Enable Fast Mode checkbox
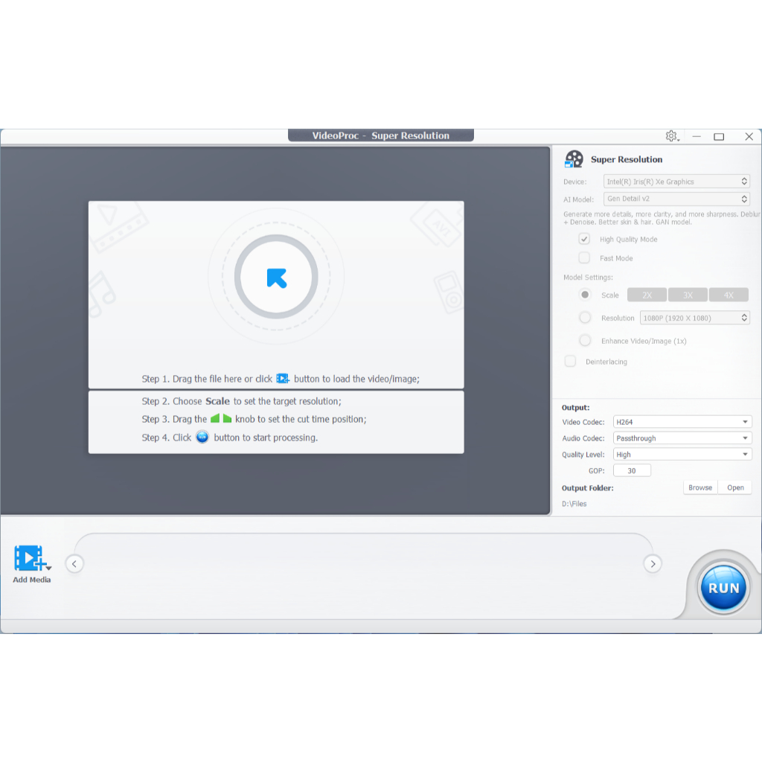762x762 pixels. point(584,258)
